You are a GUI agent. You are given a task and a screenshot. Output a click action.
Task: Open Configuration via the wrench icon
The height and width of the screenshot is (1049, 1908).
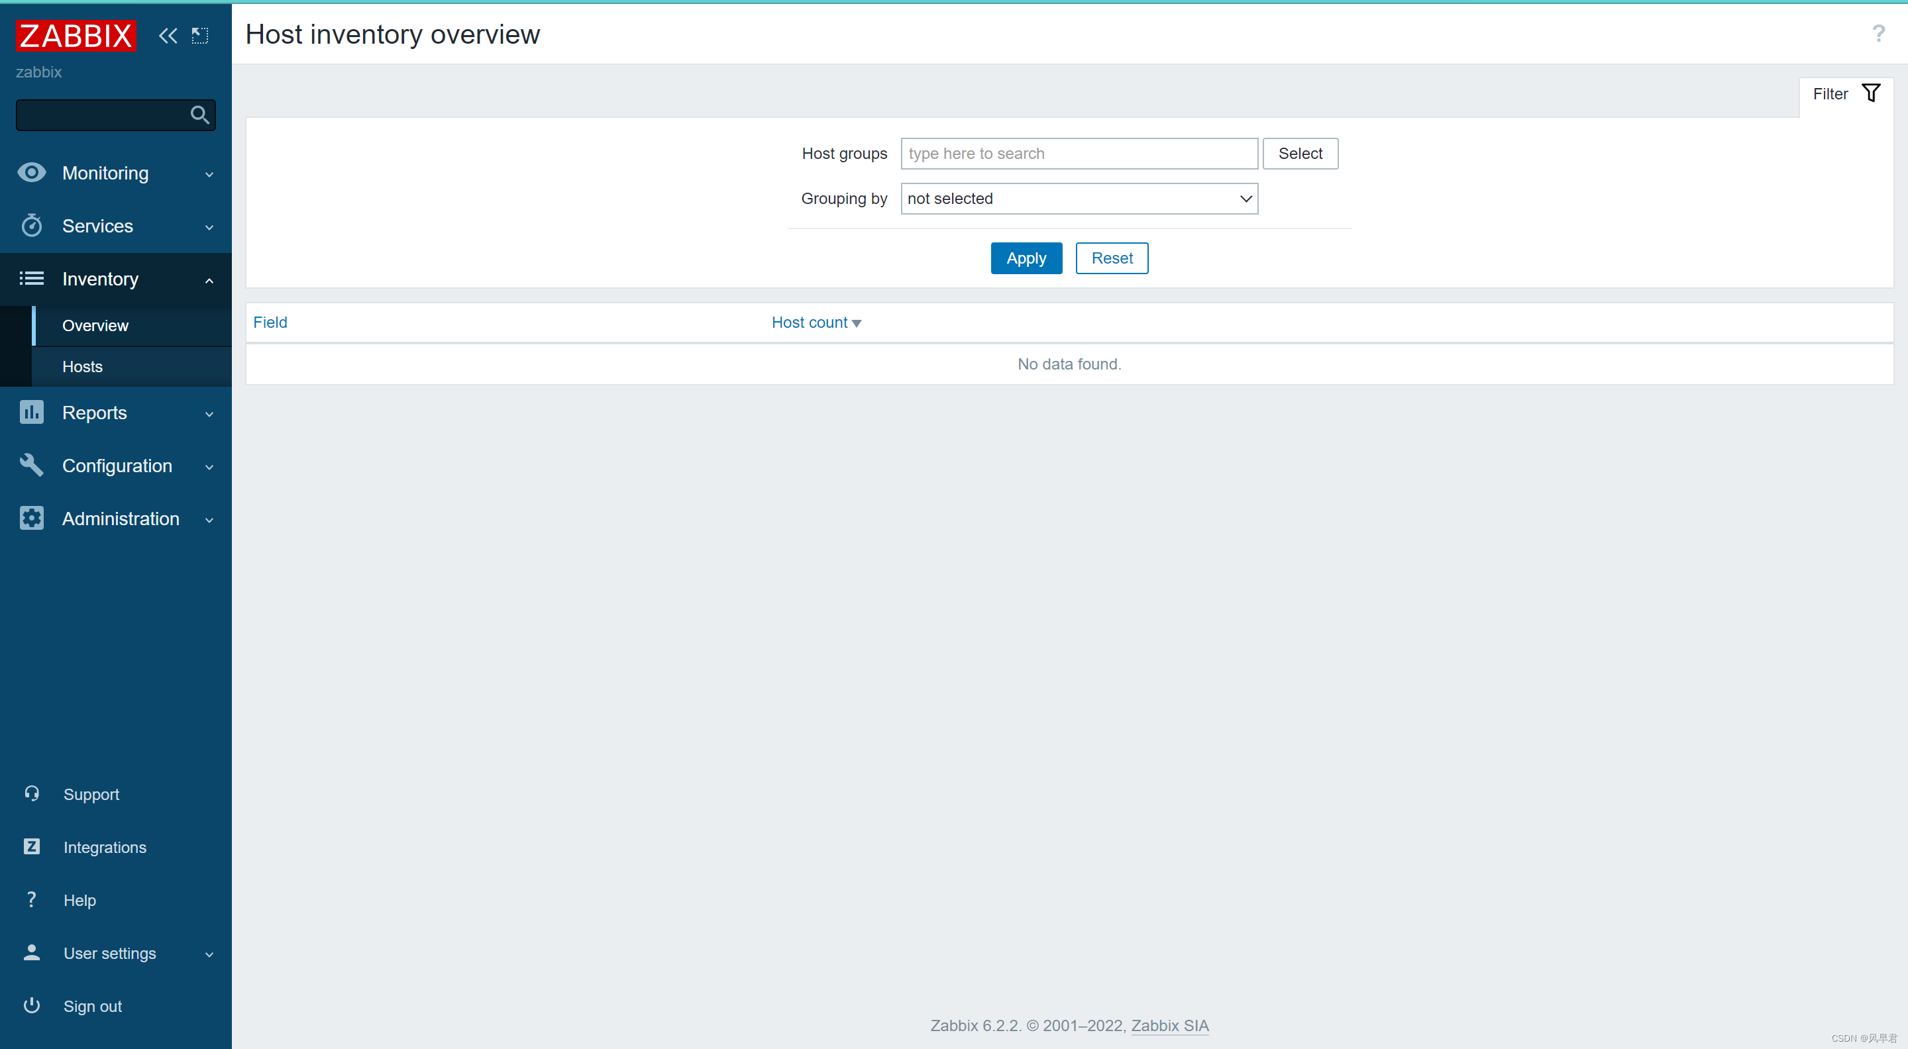click(x=31, y=465)
